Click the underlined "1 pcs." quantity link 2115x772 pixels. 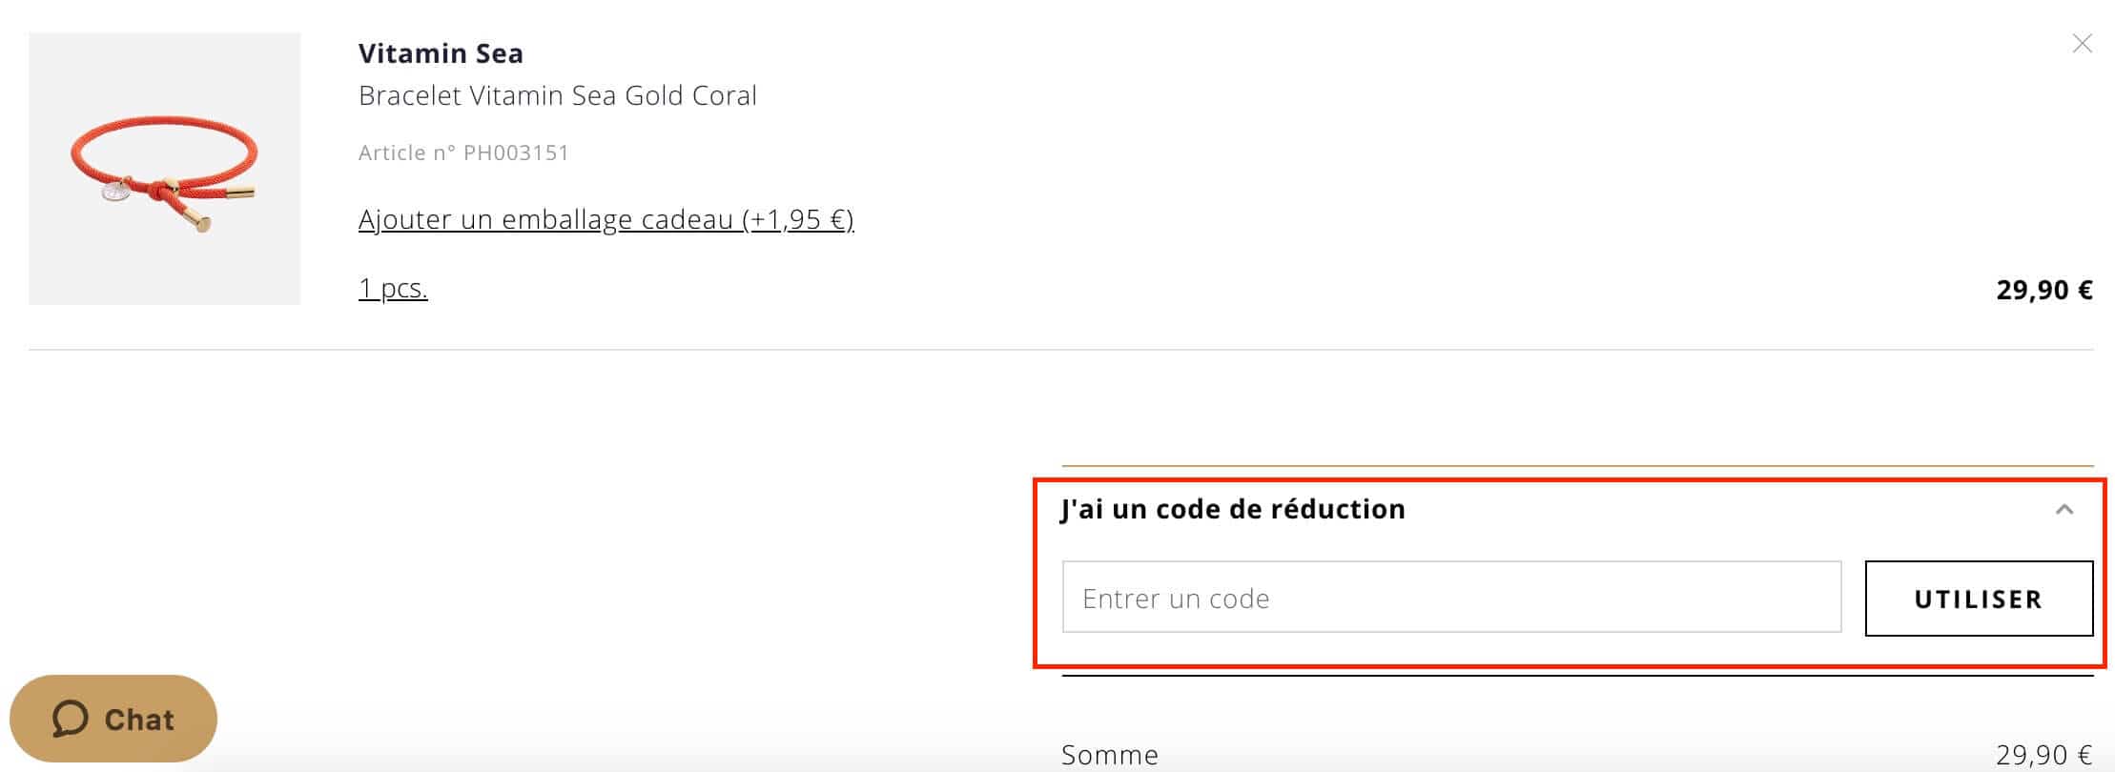click(392, 288)
